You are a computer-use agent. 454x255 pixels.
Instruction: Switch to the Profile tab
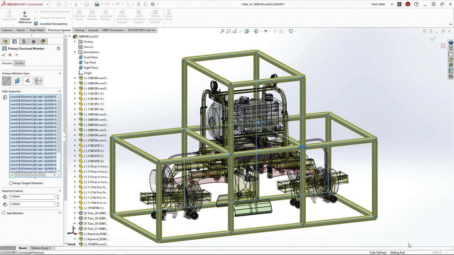point(19,63)
